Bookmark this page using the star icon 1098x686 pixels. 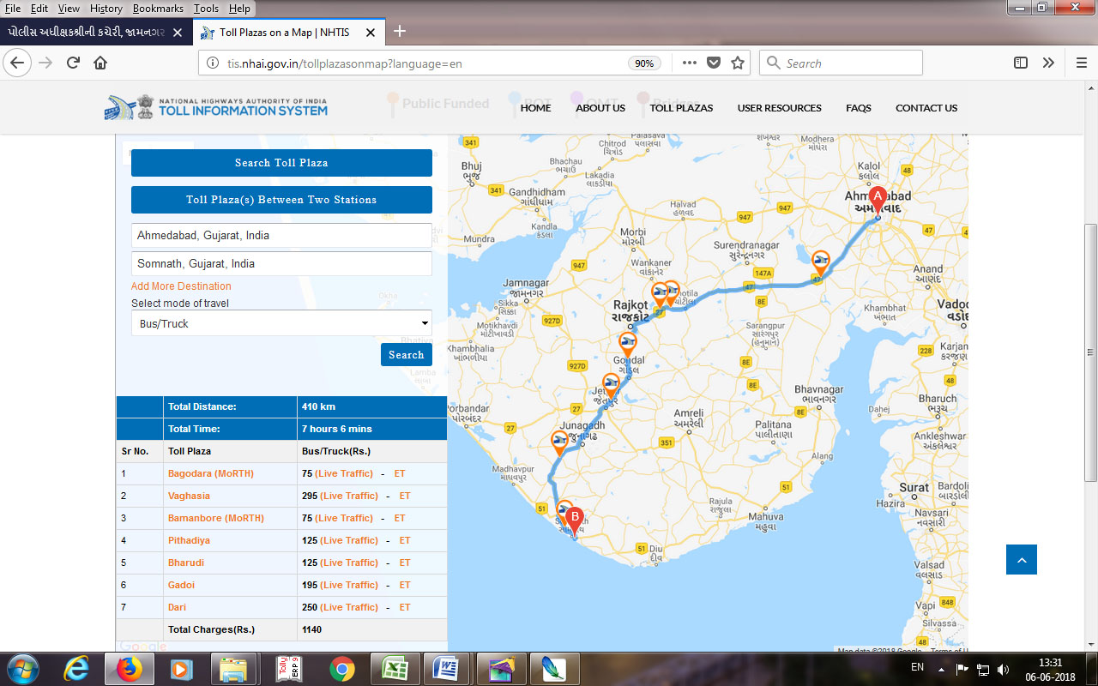point(737,63)
